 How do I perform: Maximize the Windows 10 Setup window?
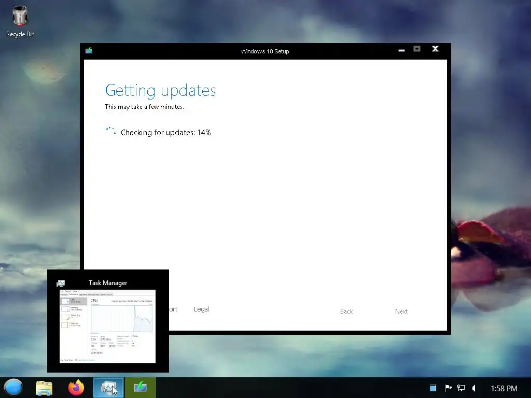tap(417, 49)
